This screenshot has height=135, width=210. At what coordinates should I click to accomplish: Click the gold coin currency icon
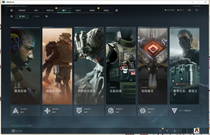point(178,10)
